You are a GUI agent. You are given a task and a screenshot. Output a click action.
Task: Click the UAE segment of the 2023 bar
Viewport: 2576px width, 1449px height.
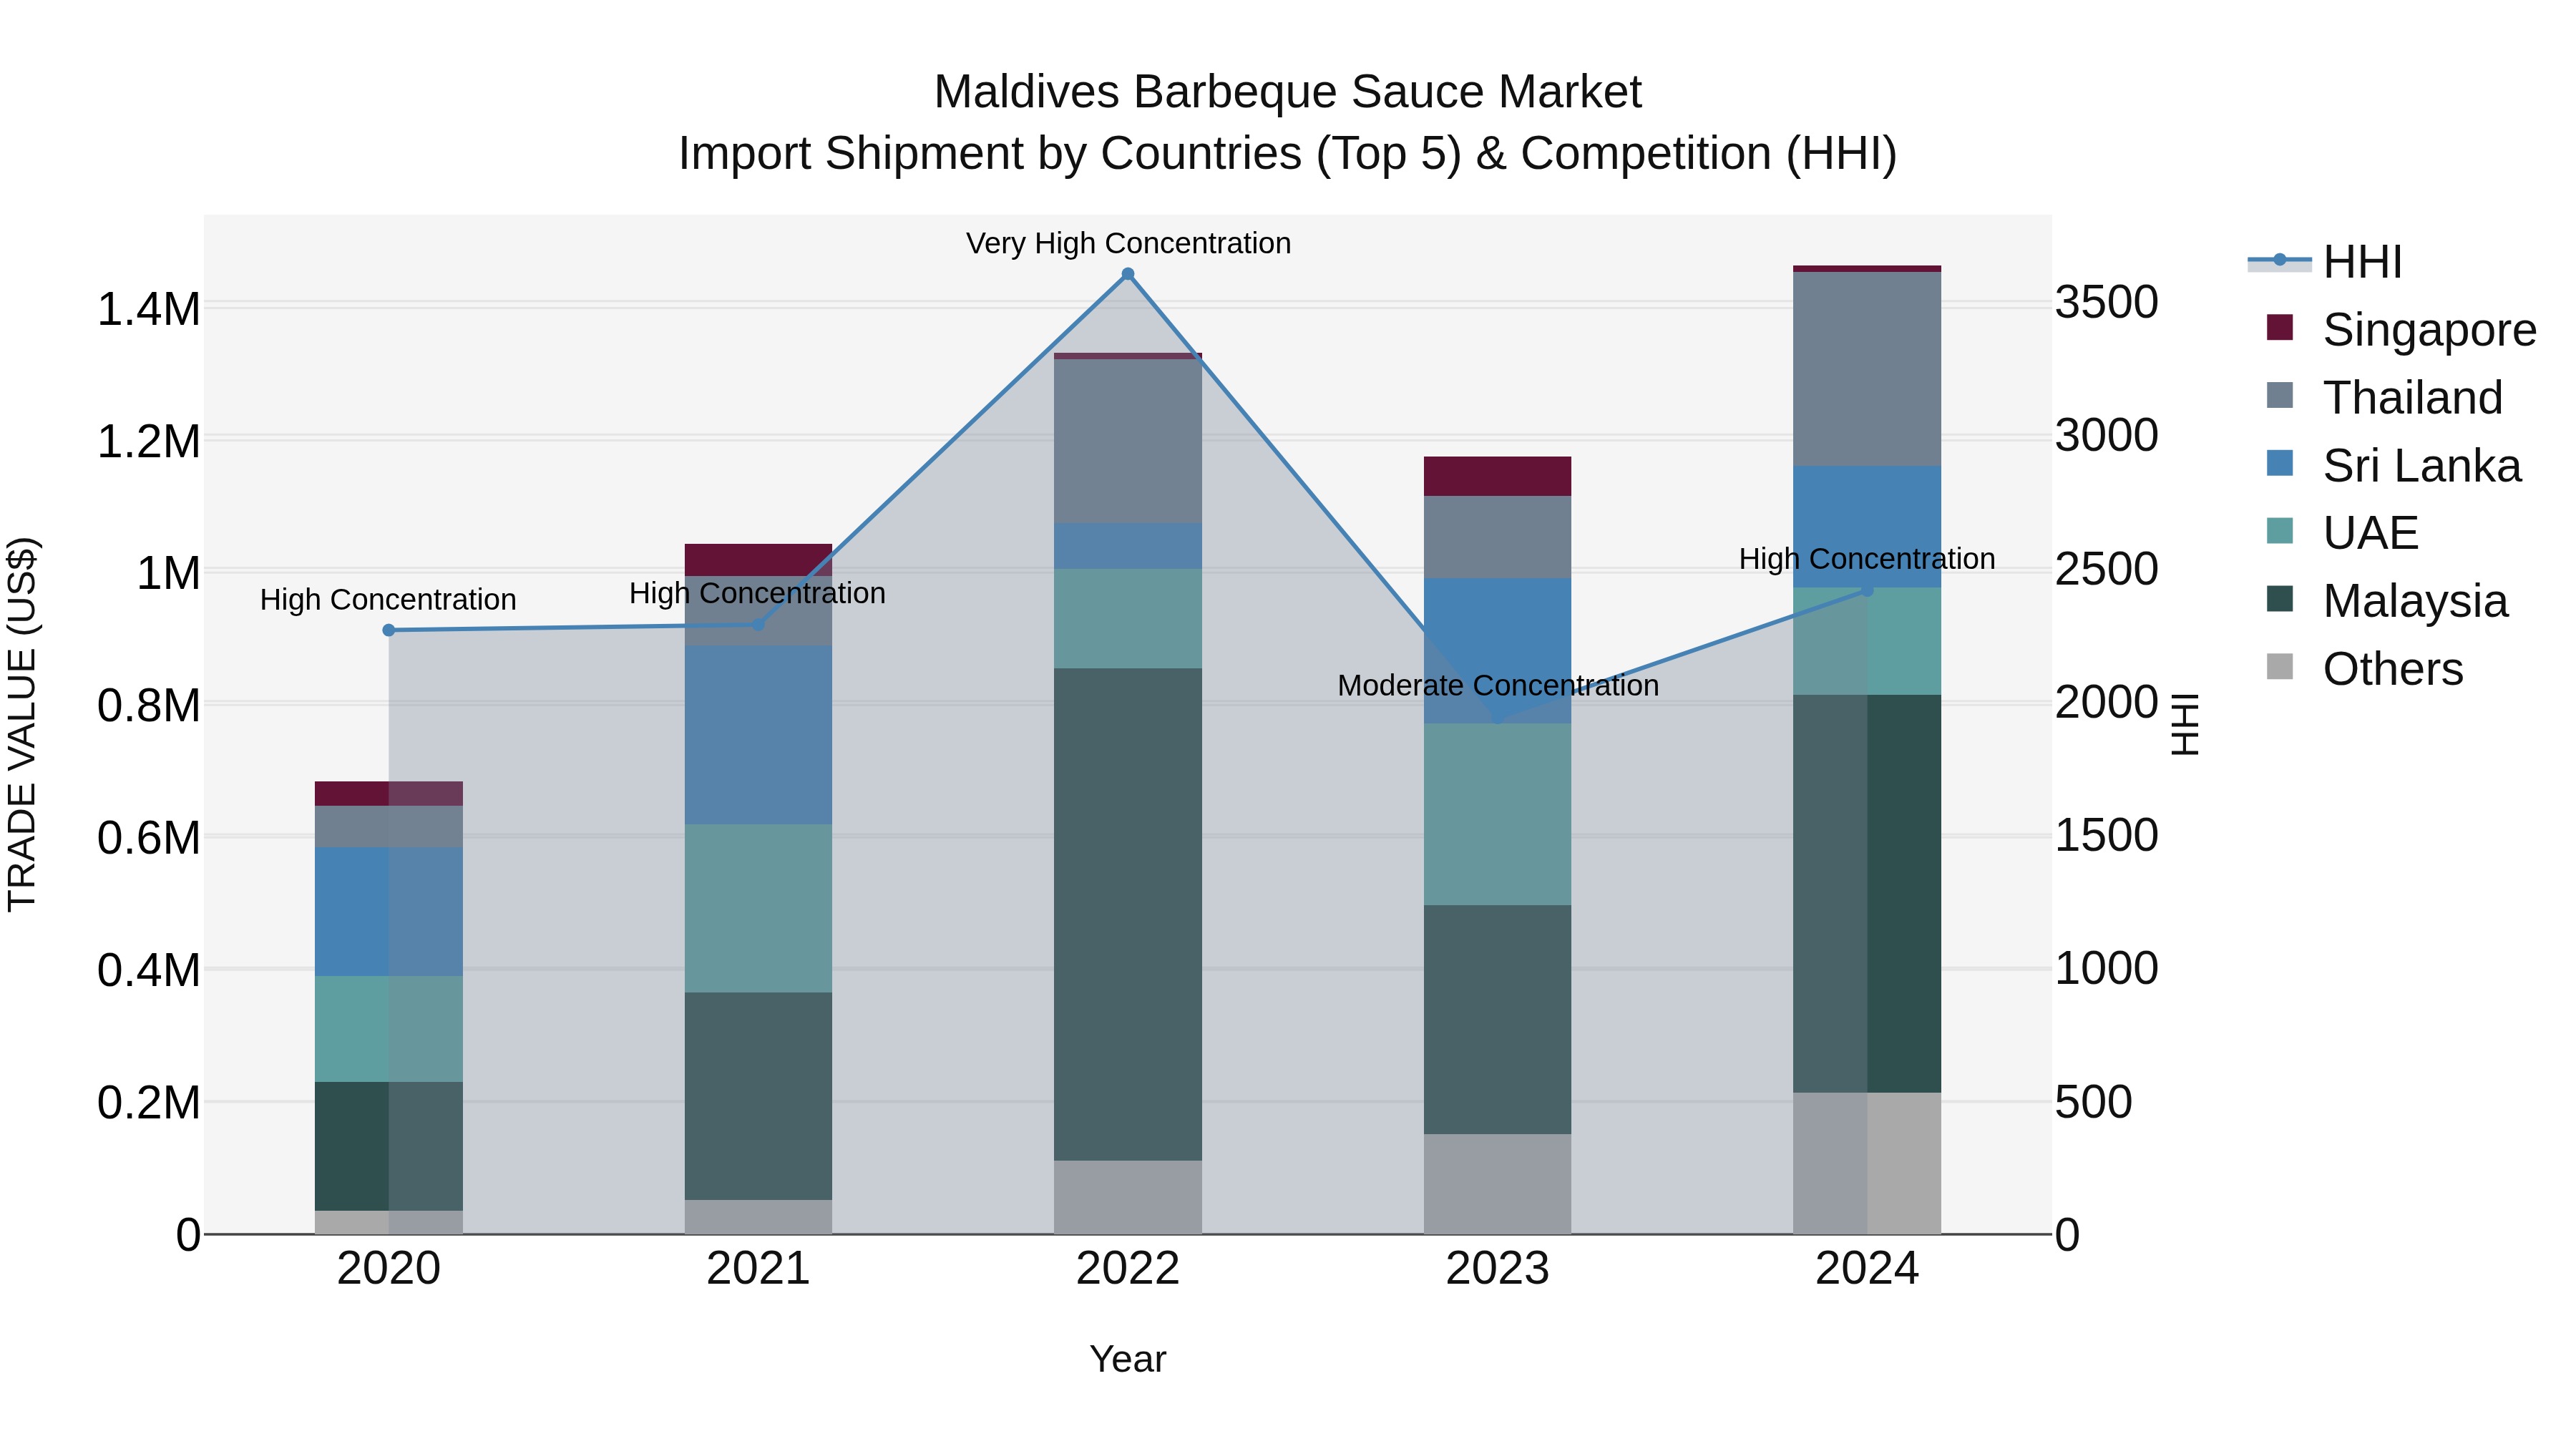click(x=1498, y=815)
